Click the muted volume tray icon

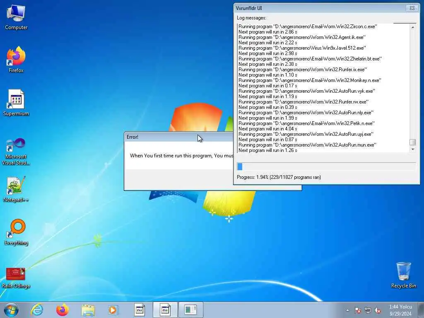tap(378, 310)
